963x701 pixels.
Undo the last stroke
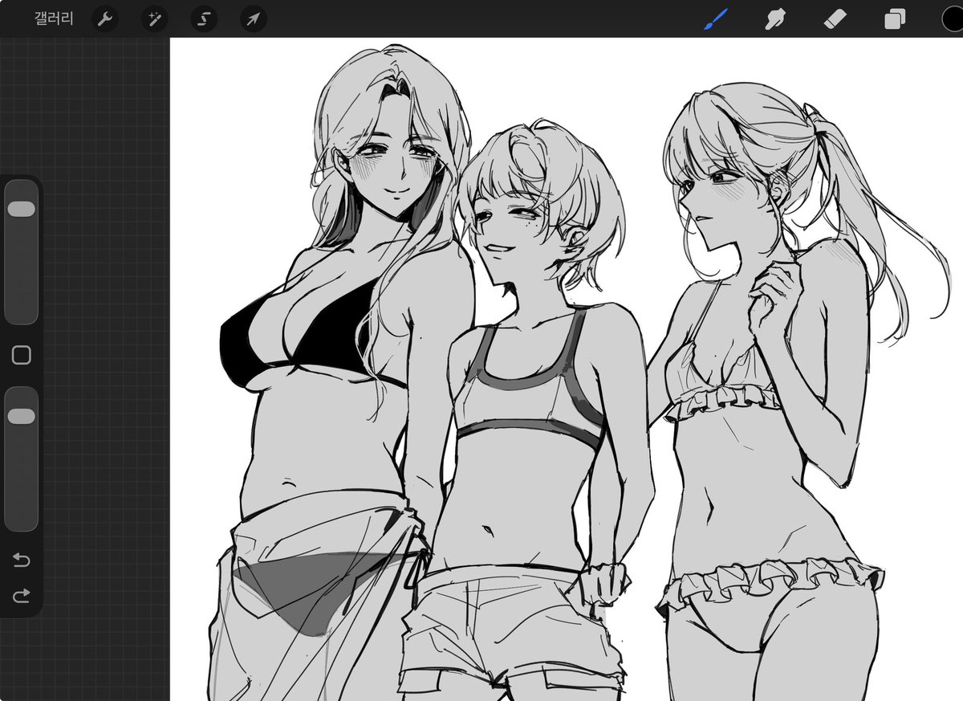[22, 560]
